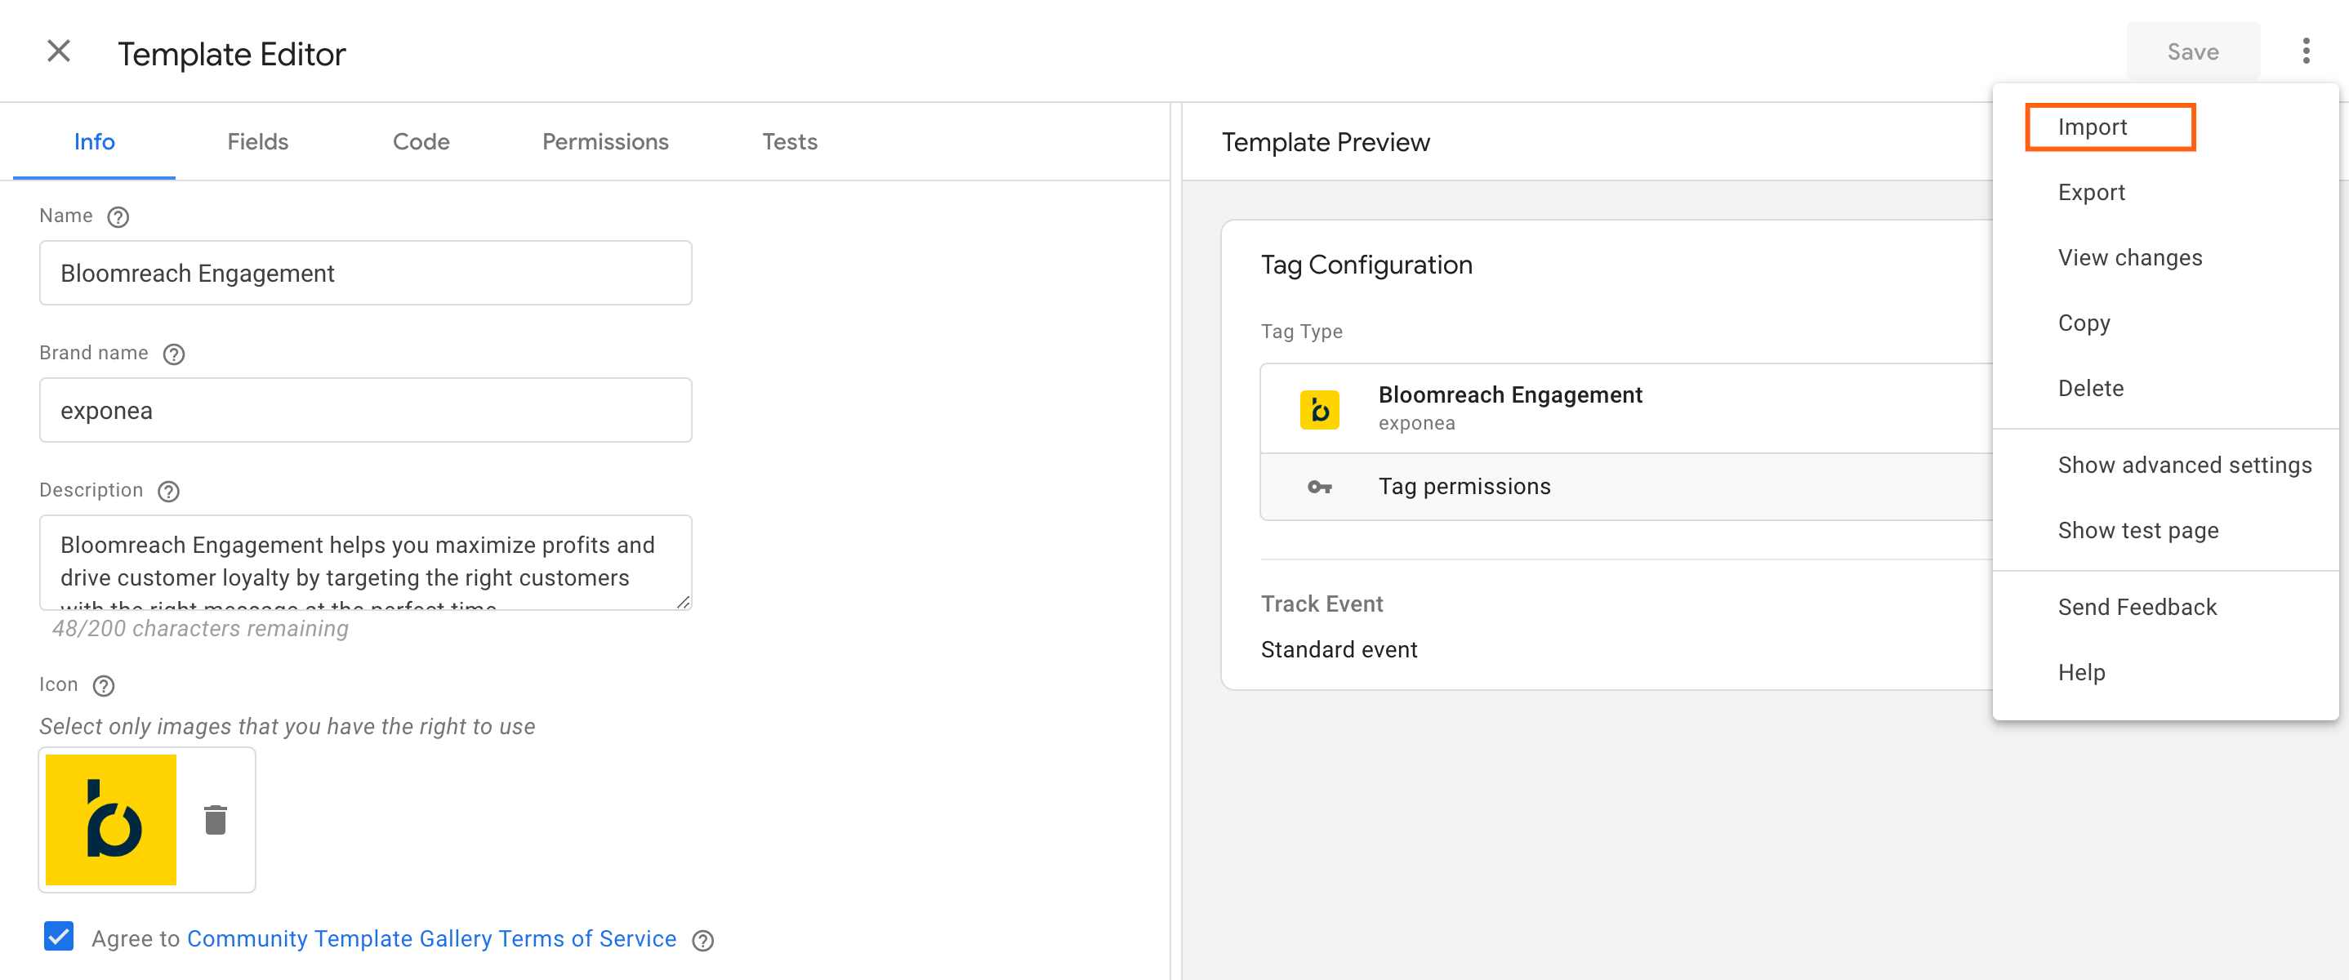This screenshot has width=2349, height=980.
Task: Open the three-dot more options menu
Action: [x=2305, y=51]
